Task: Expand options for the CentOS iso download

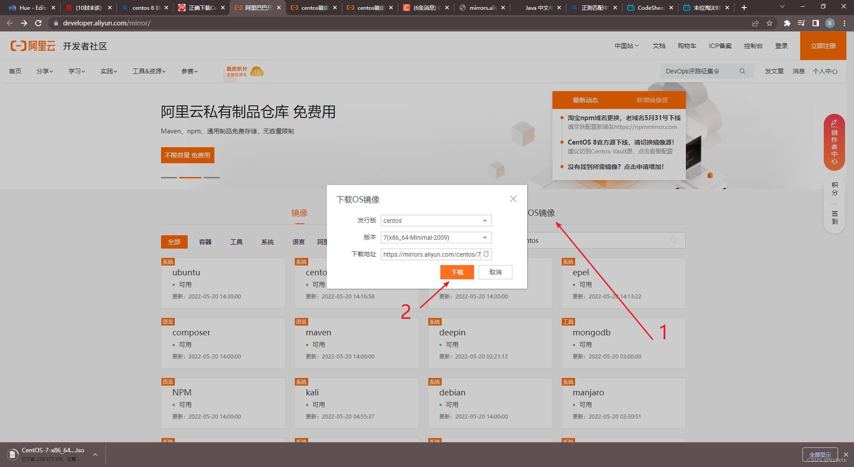Action: 95,455
